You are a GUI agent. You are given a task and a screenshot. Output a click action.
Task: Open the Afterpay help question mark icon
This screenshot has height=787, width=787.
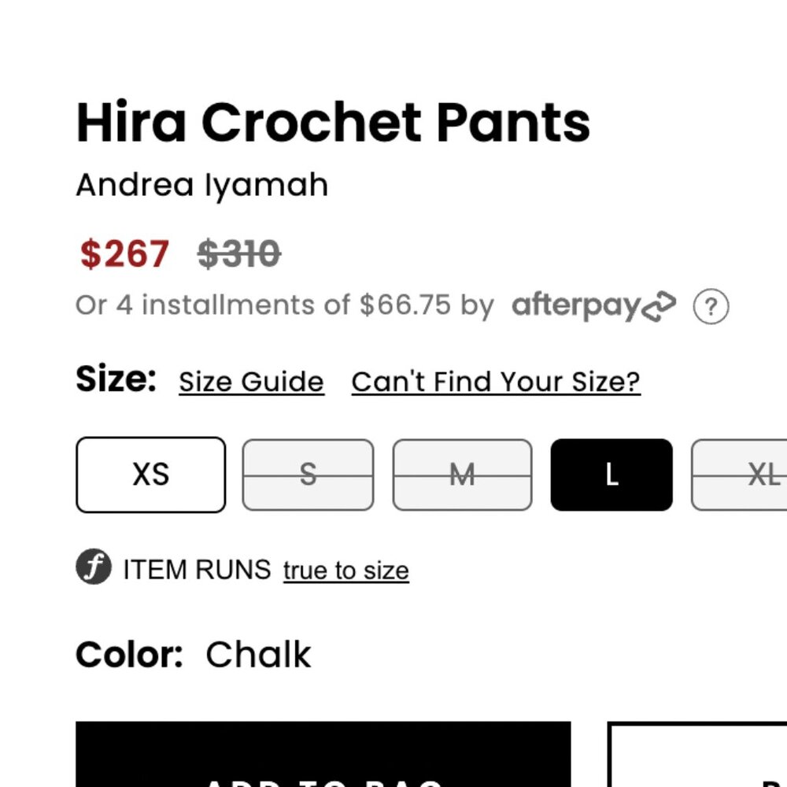[x=711, y=308]
